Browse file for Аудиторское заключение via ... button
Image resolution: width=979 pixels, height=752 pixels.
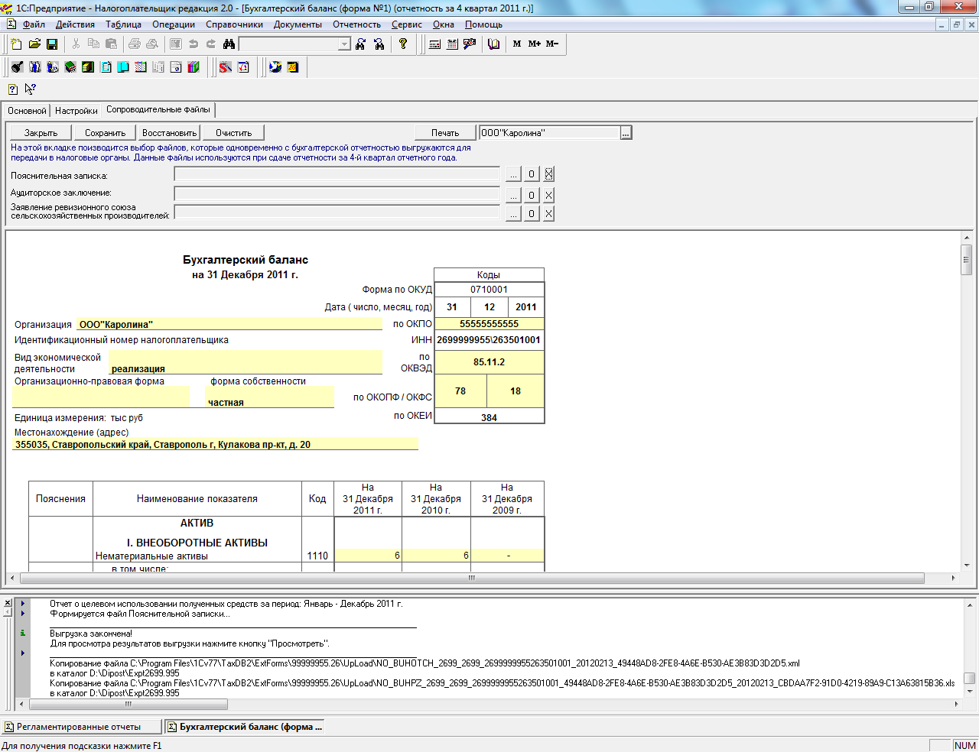pyautogui.click(x=513, y=195)
